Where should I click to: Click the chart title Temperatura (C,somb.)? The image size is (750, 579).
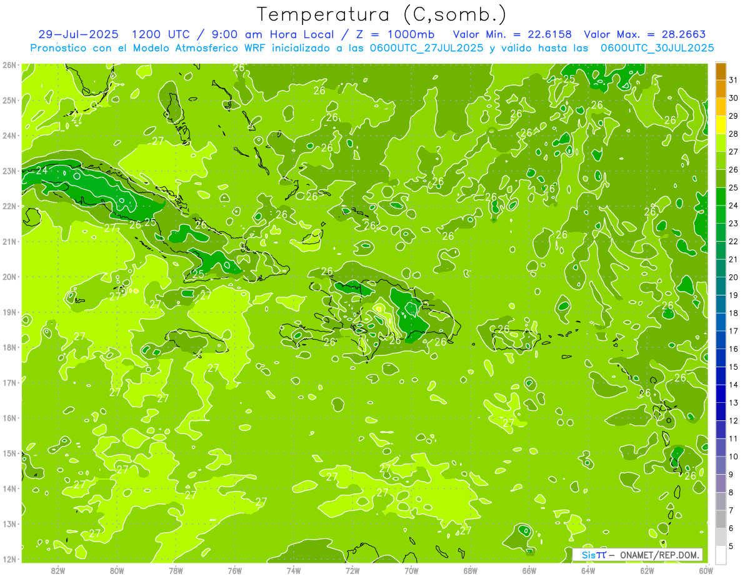click(381, 14)
